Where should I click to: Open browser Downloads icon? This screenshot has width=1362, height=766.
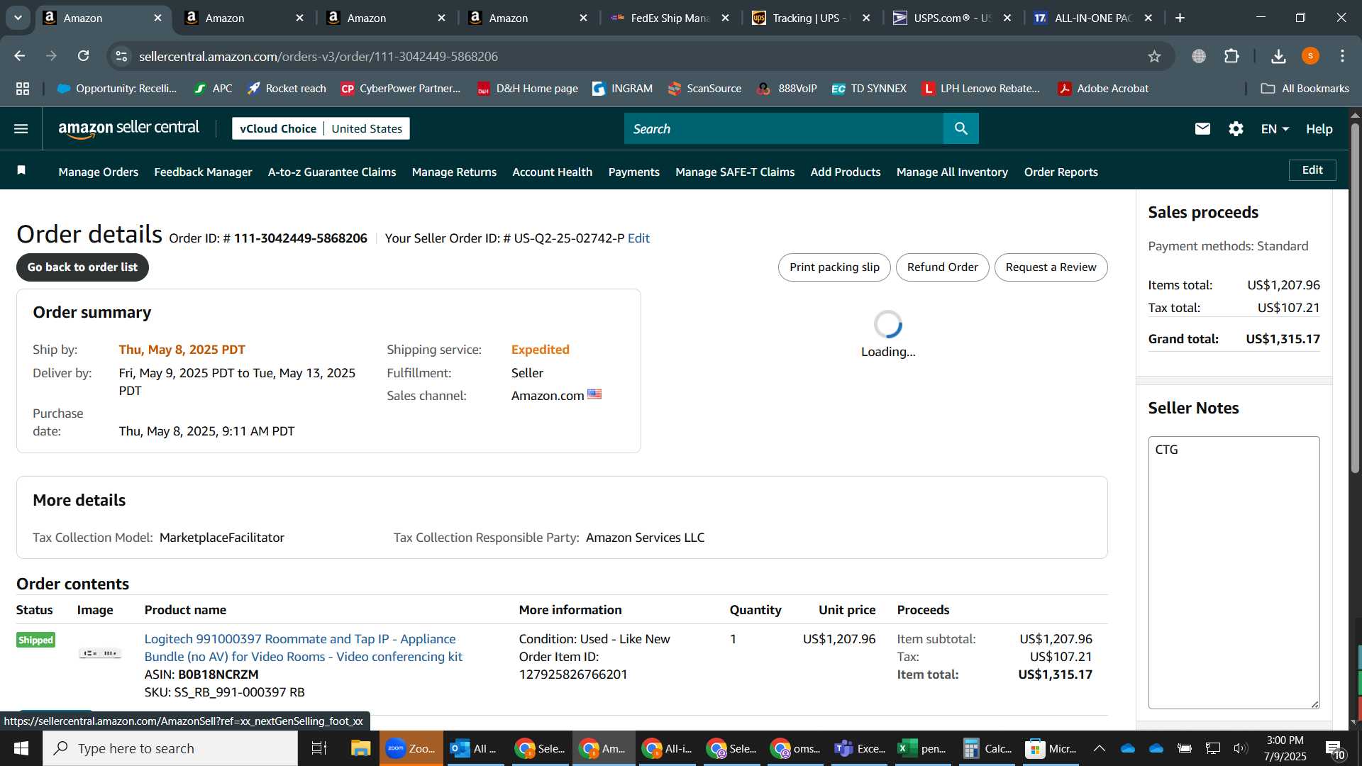coord(1278,56)
